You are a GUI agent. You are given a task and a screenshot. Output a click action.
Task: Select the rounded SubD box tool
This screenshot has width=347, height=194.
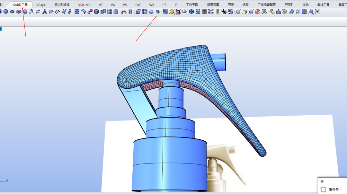[x=25, y=12]
